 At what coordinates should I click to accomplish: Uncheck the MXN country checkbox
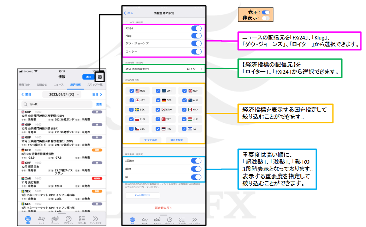184,110
